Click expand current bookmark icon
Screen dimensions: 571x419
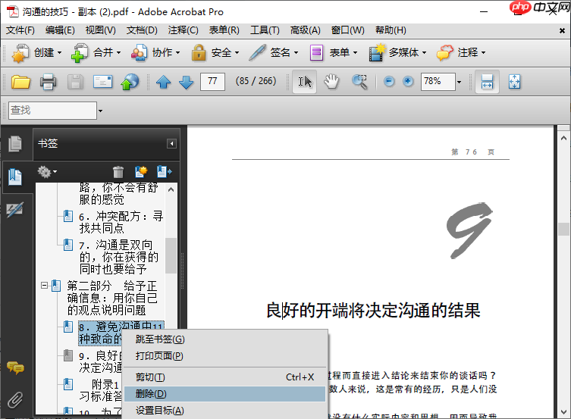pyautogui.click(x=165, y=172)
